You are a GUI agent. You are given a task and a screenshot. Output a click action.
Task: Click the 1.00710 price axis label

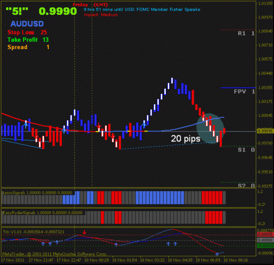pyautogui.click(x=265, y=45)
